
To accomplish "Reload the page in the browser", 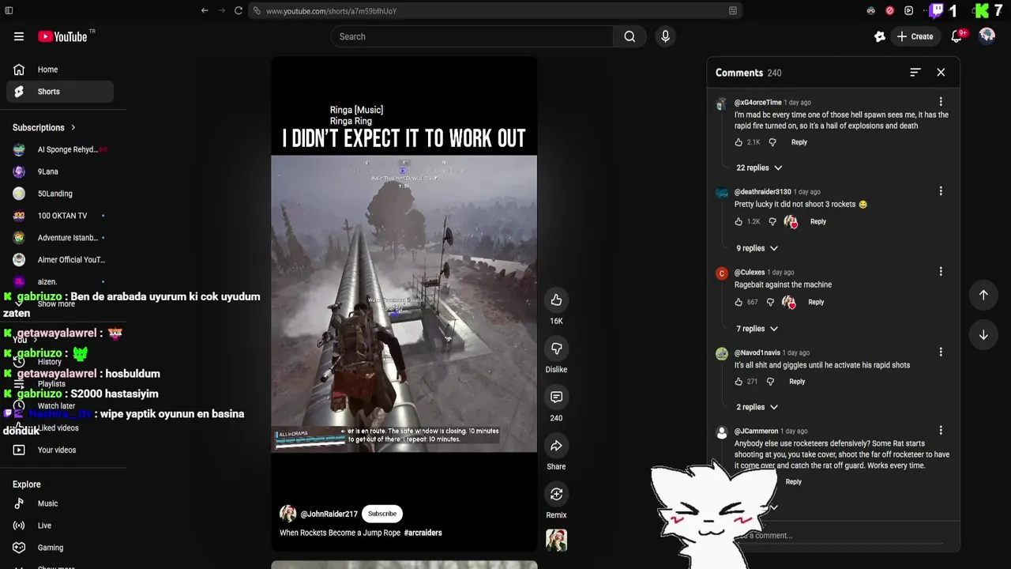I will 239,11.
